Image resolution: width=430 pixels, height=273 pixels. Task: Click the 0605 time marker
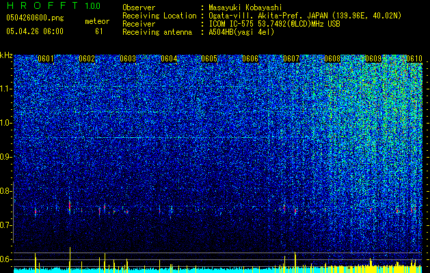[209, 59]
